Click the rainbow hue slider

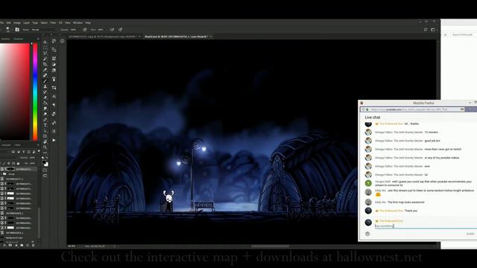[x=35, y=92]
